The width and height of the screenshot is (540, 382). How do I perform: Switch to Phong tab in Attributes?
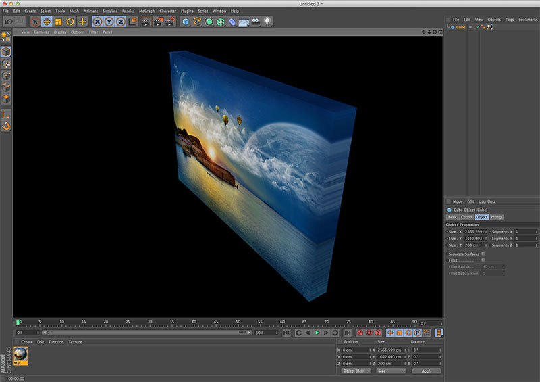(x=496, y=217)
